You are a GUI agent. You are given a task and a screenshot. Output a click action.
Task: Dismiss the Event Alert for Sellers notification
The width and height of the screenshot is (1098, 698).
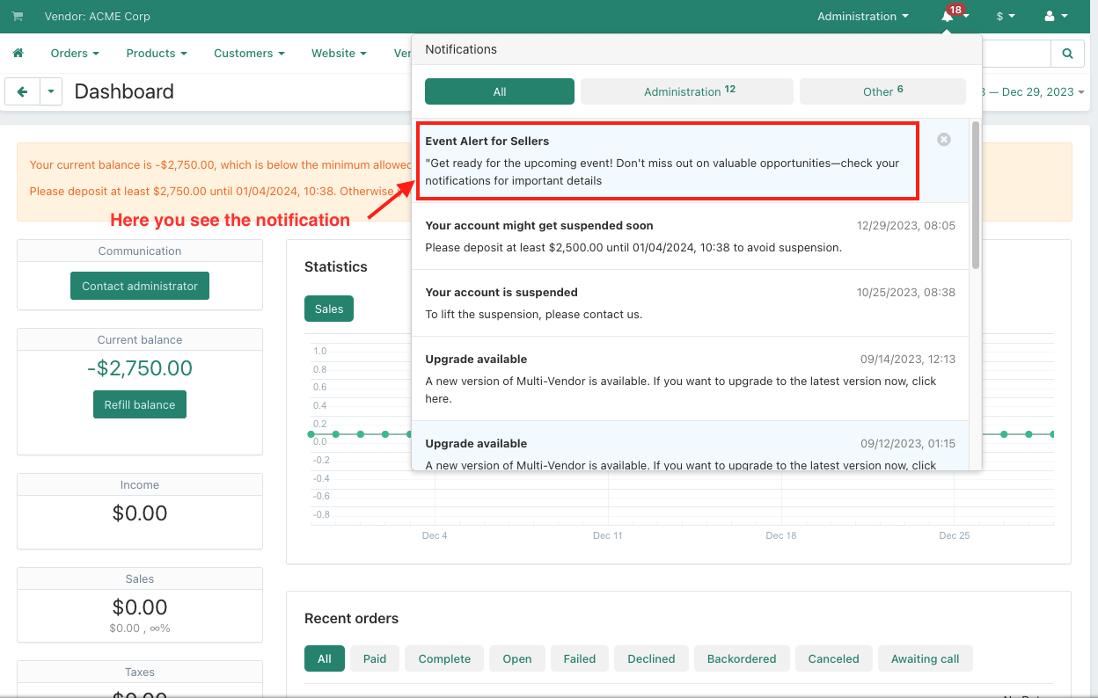[x=944, y=140]
